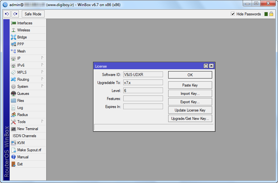Open Mesh via its icon
This screenshot has width=278, height=183.
click(13, 51)
